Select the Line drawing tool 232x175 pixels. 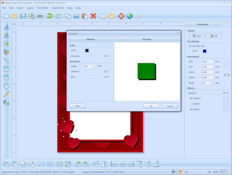click(x=6, y=60)
